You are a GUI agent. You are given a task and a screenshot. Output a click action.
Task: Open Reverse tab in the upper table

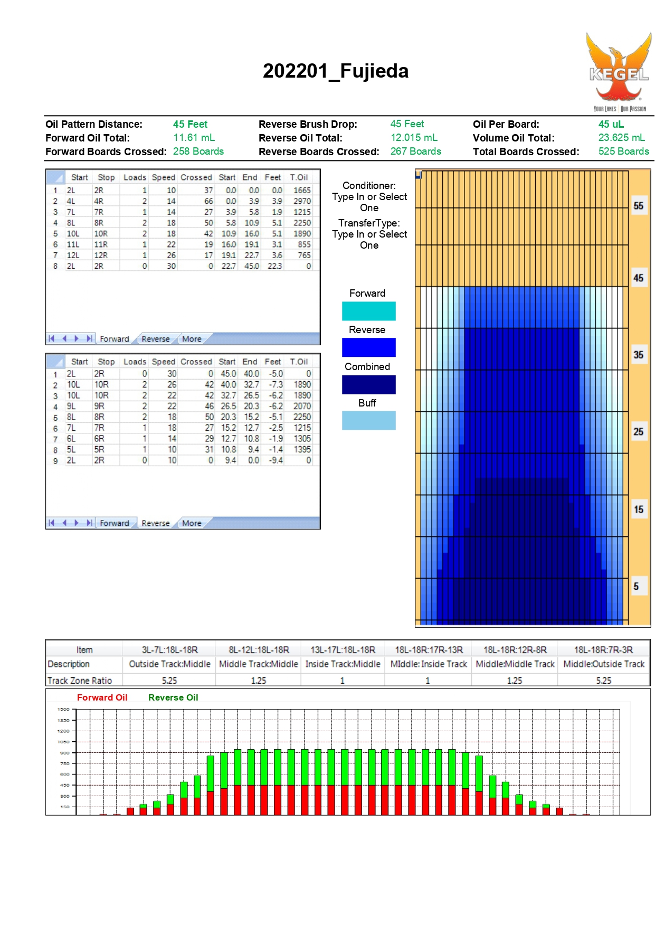pyautogui.click(x=156, y=339)
